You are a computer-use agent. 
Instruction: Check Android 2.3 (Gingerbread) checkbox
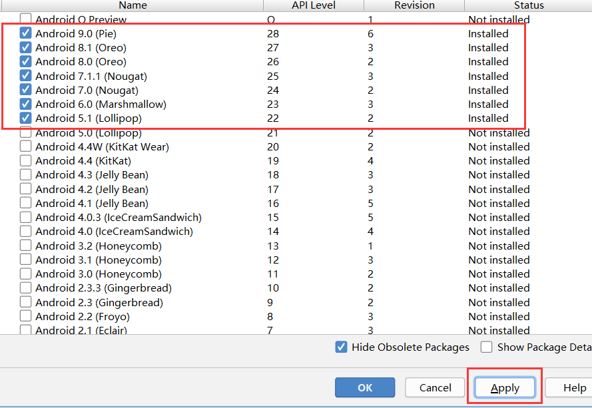[25, 302]
